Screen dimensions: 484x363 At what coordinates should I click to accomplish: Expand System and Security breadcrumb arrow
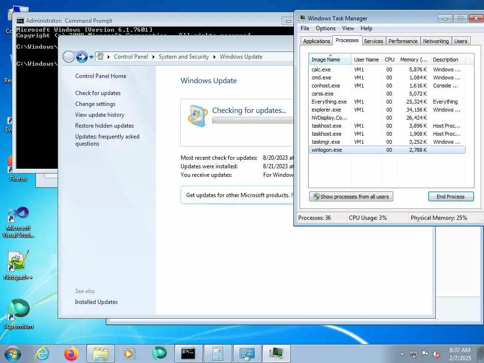[214, 57]
